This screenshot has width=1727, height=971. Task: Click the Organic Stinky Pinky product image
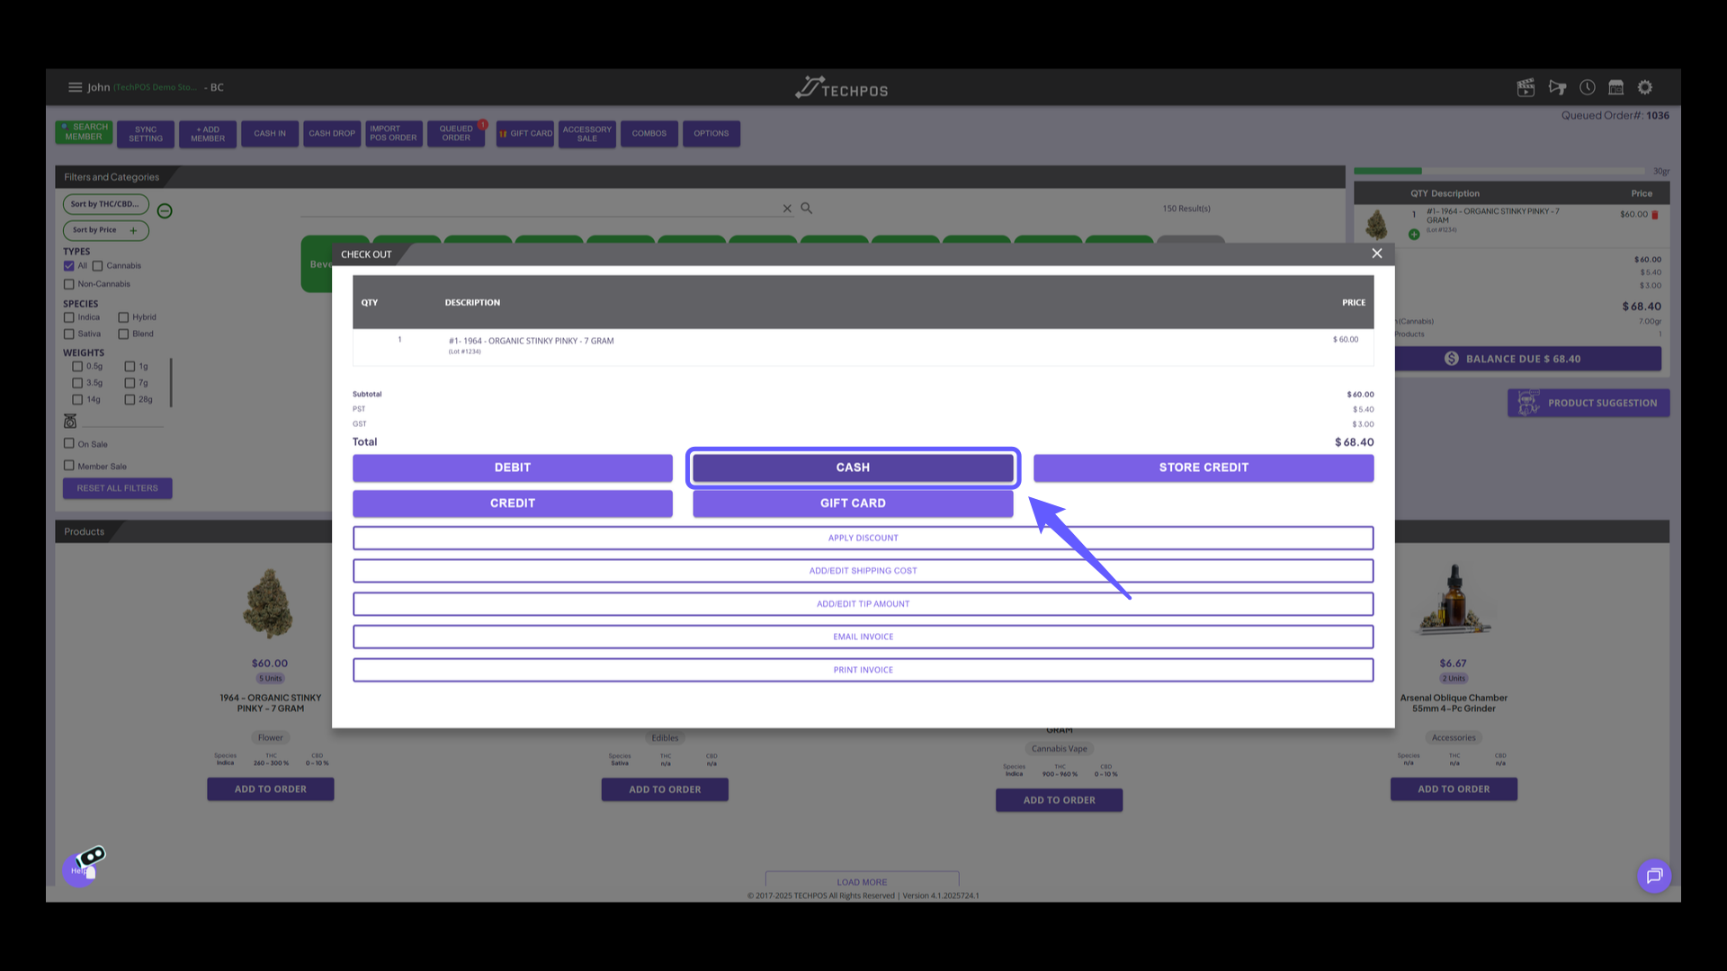pos(269,604)
